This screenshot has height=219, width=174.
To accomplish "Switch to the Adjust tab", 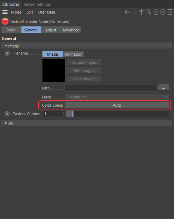I will (51, 30).
